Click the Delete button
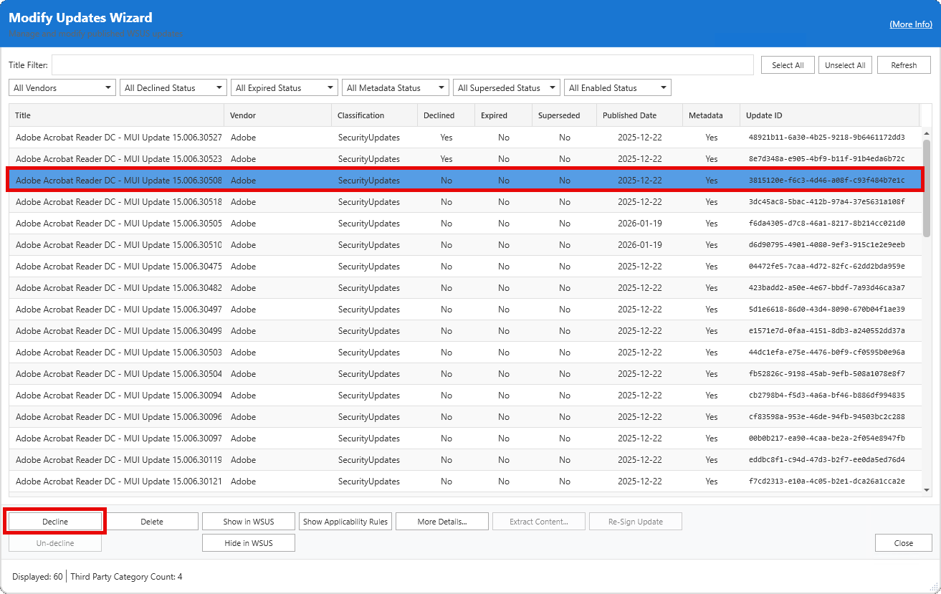941x594 pixels. click(x=152, y=522)
